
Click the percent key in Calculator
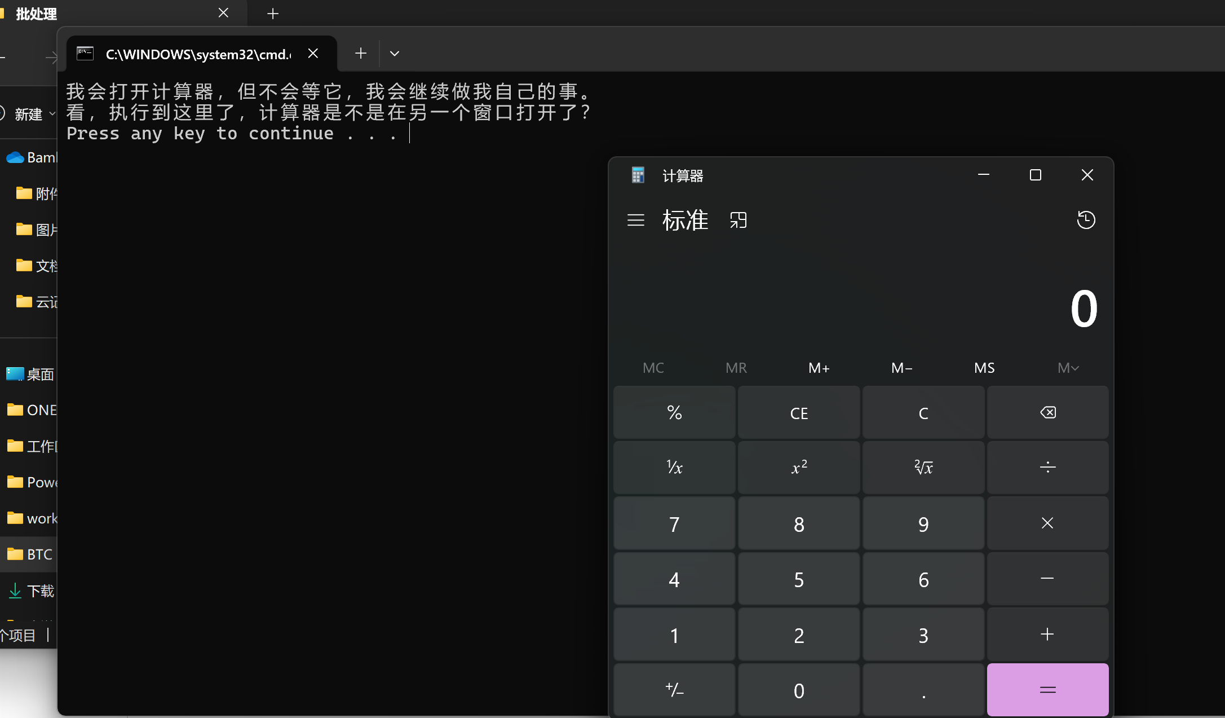(674, 412)
